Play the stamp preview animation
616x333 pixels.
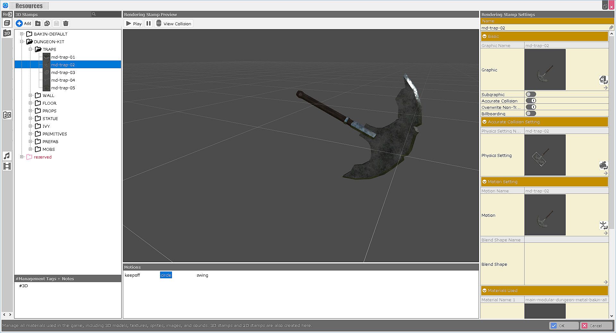pyautogui.click(x=133, y=23)
